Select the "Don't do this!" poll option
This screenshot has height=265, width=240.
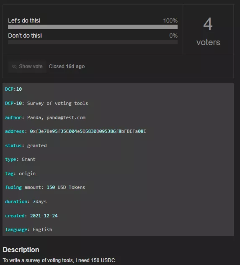pos(25,36)
